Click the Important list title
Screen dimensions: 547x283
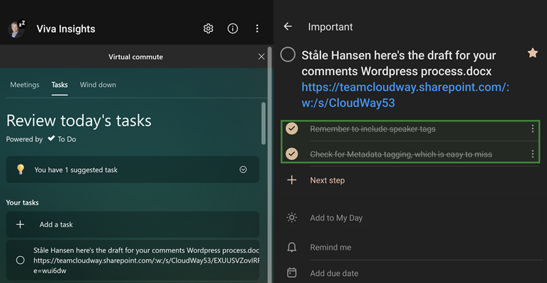click(330, 27)
